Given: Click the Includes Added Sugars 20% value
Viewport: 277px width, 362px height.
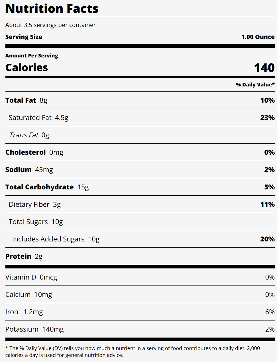Looking at the screenshot, I should [267, 239].
